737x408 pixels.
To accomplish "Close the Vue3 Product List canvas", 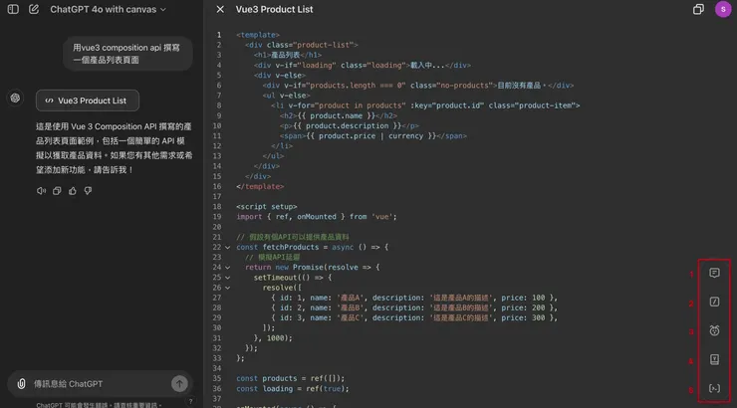I will pyautogui.click(x=220, y=9).
